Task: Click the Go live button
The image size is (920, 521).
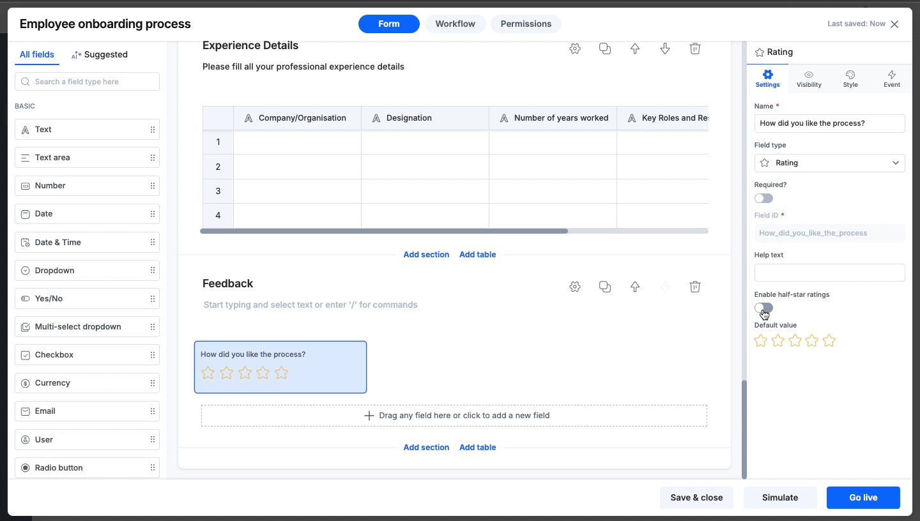Action: click(863, 497)
